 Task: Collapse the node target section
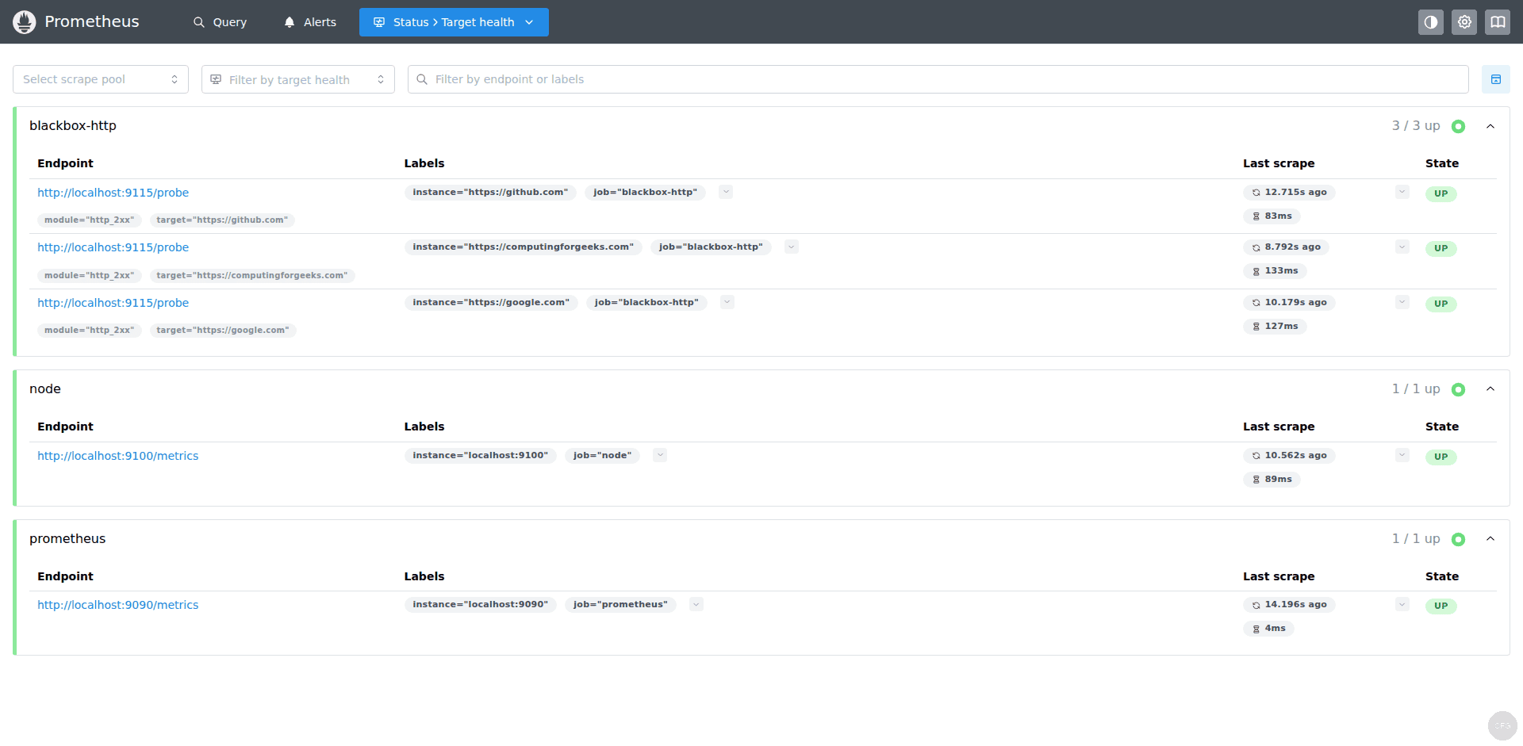click(x=1491, y=388)
